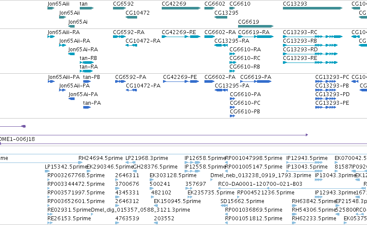Click protein label Jon65Aiii-PA
Image resolution: width=367 pixels, height=225 pixels.
[64, 77]
